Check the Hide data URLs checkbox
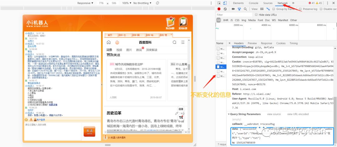Image resolution: width=337 pixels, height=147 pixels. (256, 15)
